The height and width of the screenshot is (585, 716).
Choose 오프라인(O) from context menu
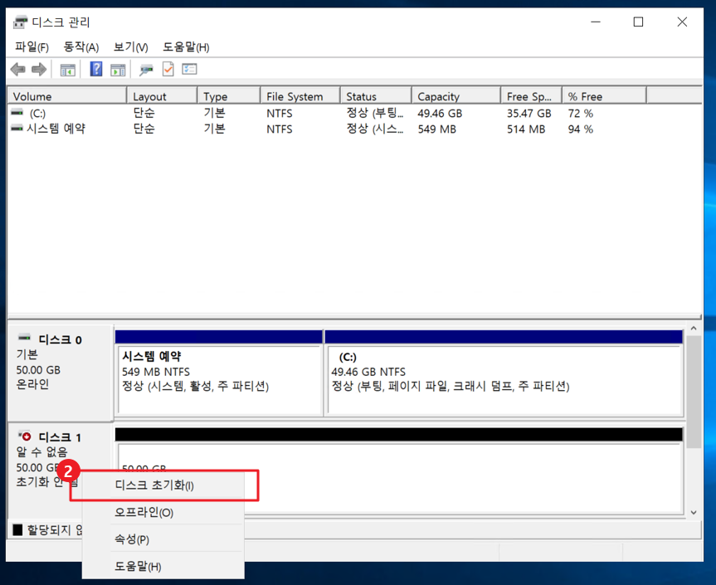163,512
